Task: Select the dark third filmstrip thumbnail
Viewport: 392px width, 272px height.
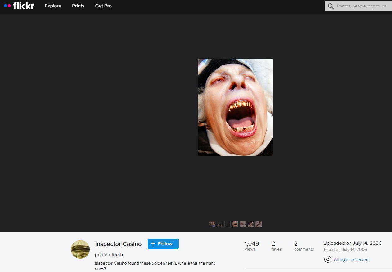Action: (x=228, y=224)
